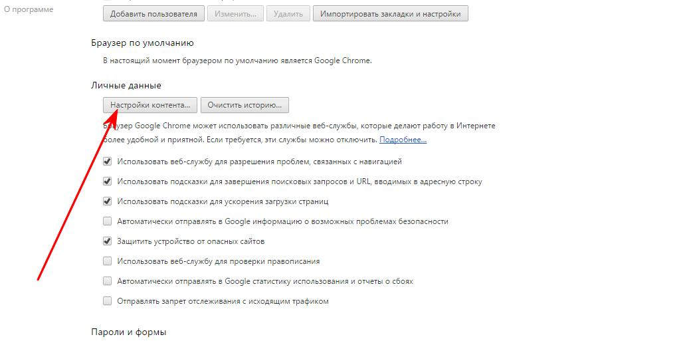Check the Do Not Track request checkbox

pos(107,301)
